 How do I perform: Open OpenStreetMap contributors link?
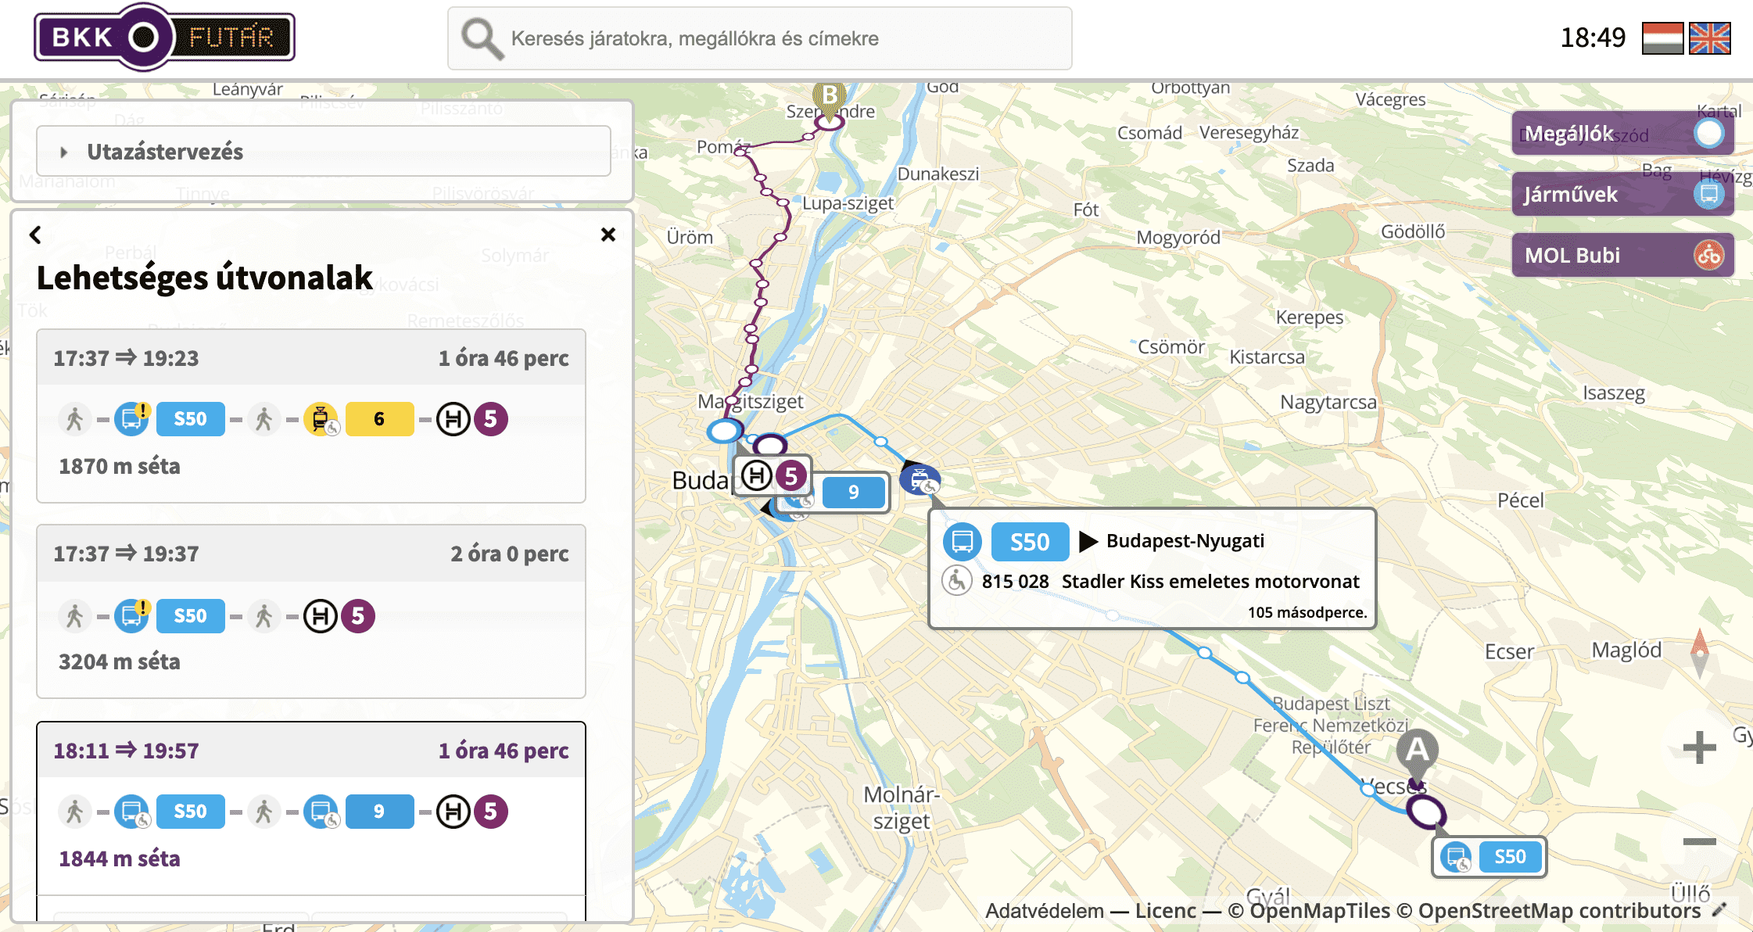pyautogui.click(x=1548, y=911)
